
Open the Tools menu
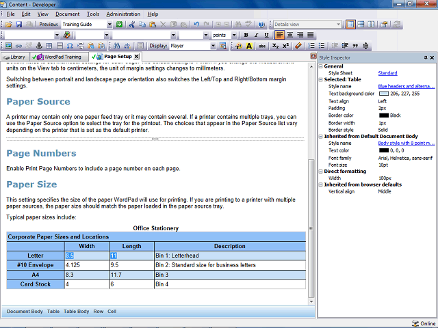[x=93, y=14]
